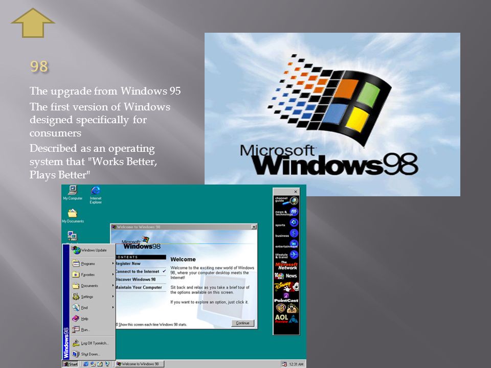Open the business channel
Screen dimensions: 491x368
tap(286, 234)
